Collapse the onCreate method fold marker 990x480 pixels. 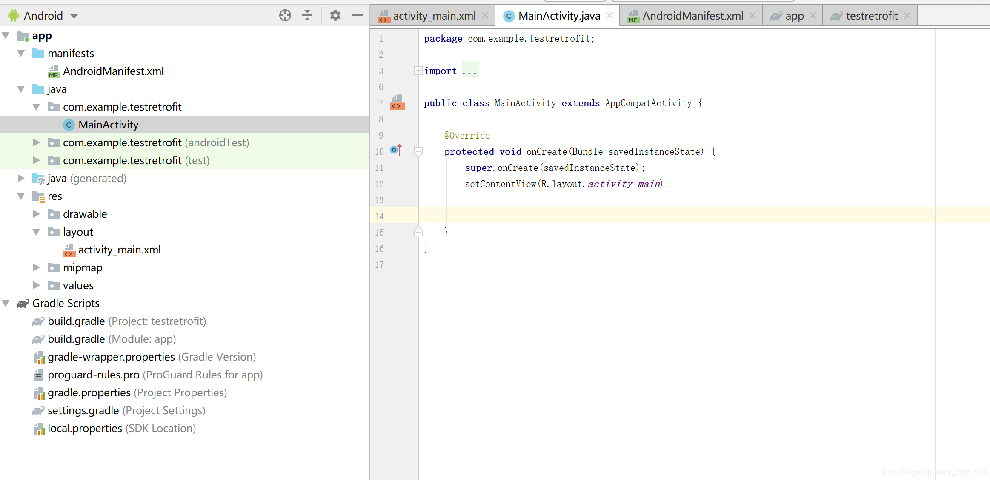click(x=418, y=151)
